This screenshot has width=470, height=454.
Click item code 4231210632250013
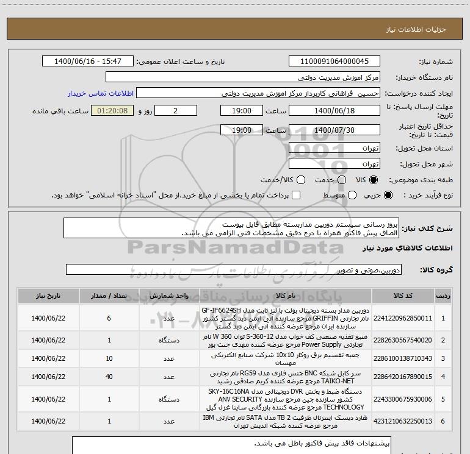coord(403,421)
